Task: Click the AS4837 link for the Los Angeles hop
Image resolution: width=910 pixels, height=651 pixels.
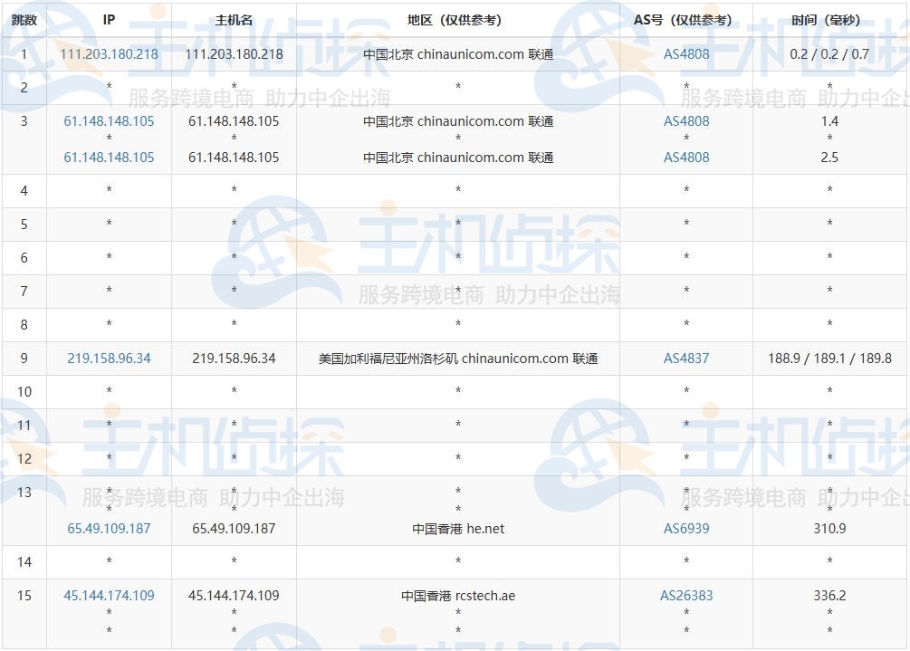Action: point(686,359)
